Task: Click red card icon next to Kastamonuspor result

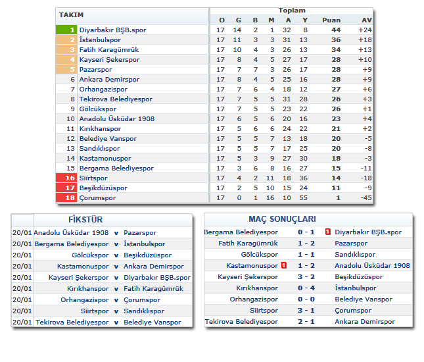Action: (x=284, y=266)
